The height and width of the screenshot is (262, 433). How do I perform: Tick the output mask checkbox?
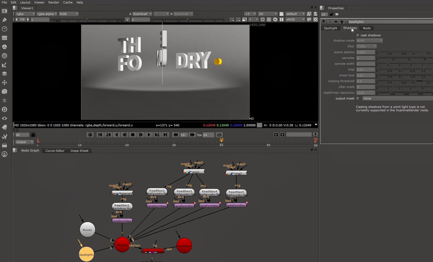tap(358, 98)
